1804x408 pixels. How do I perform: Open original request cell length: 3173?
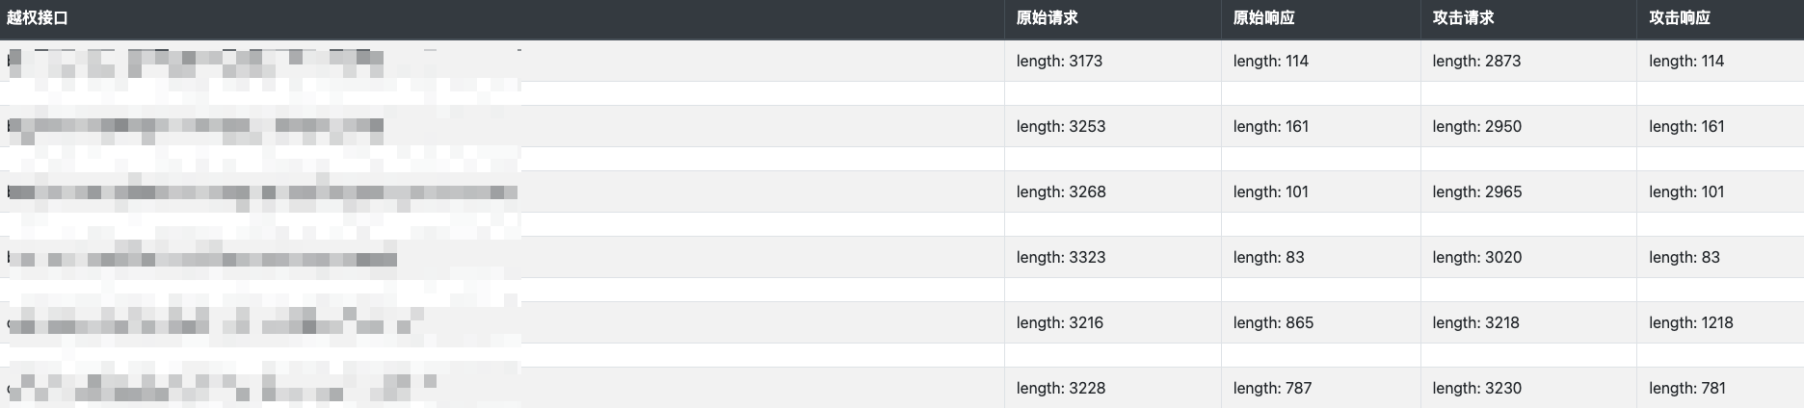pos(1059,61)
